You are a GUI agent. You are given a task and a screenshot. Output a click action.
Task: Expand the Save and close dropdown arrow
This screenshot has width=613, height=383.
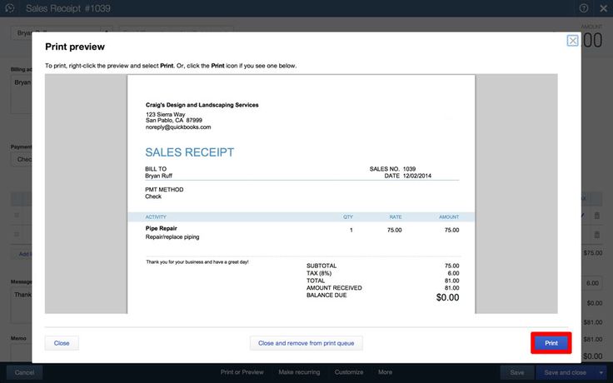pos(601,372)
